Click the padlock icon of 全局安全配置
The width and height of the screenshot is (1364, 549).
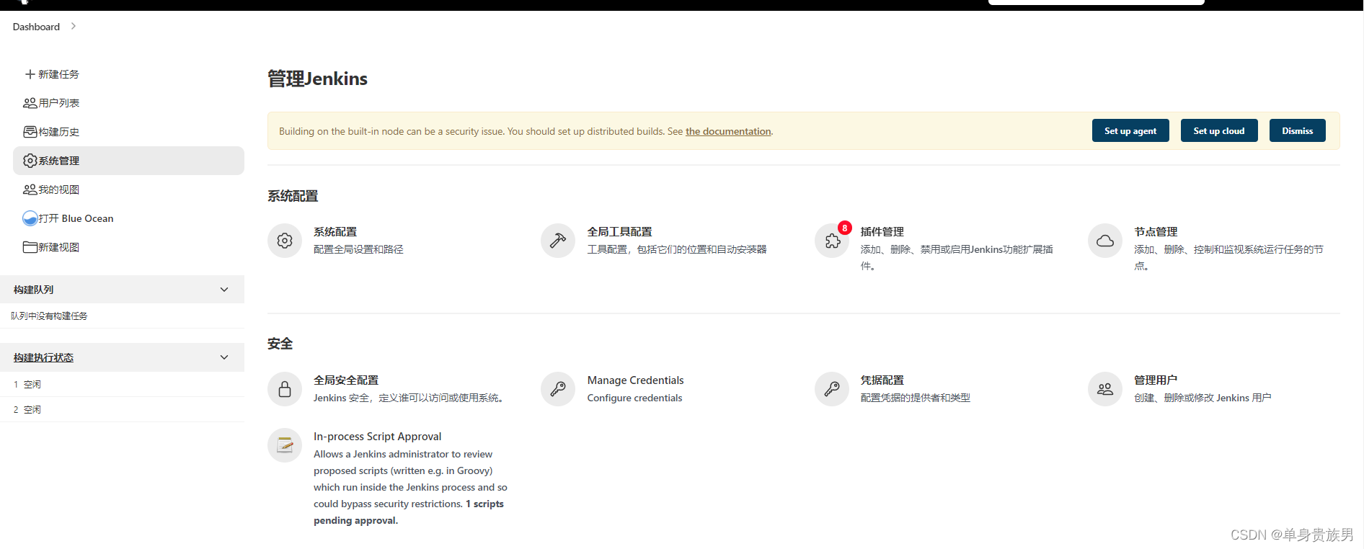285,389
